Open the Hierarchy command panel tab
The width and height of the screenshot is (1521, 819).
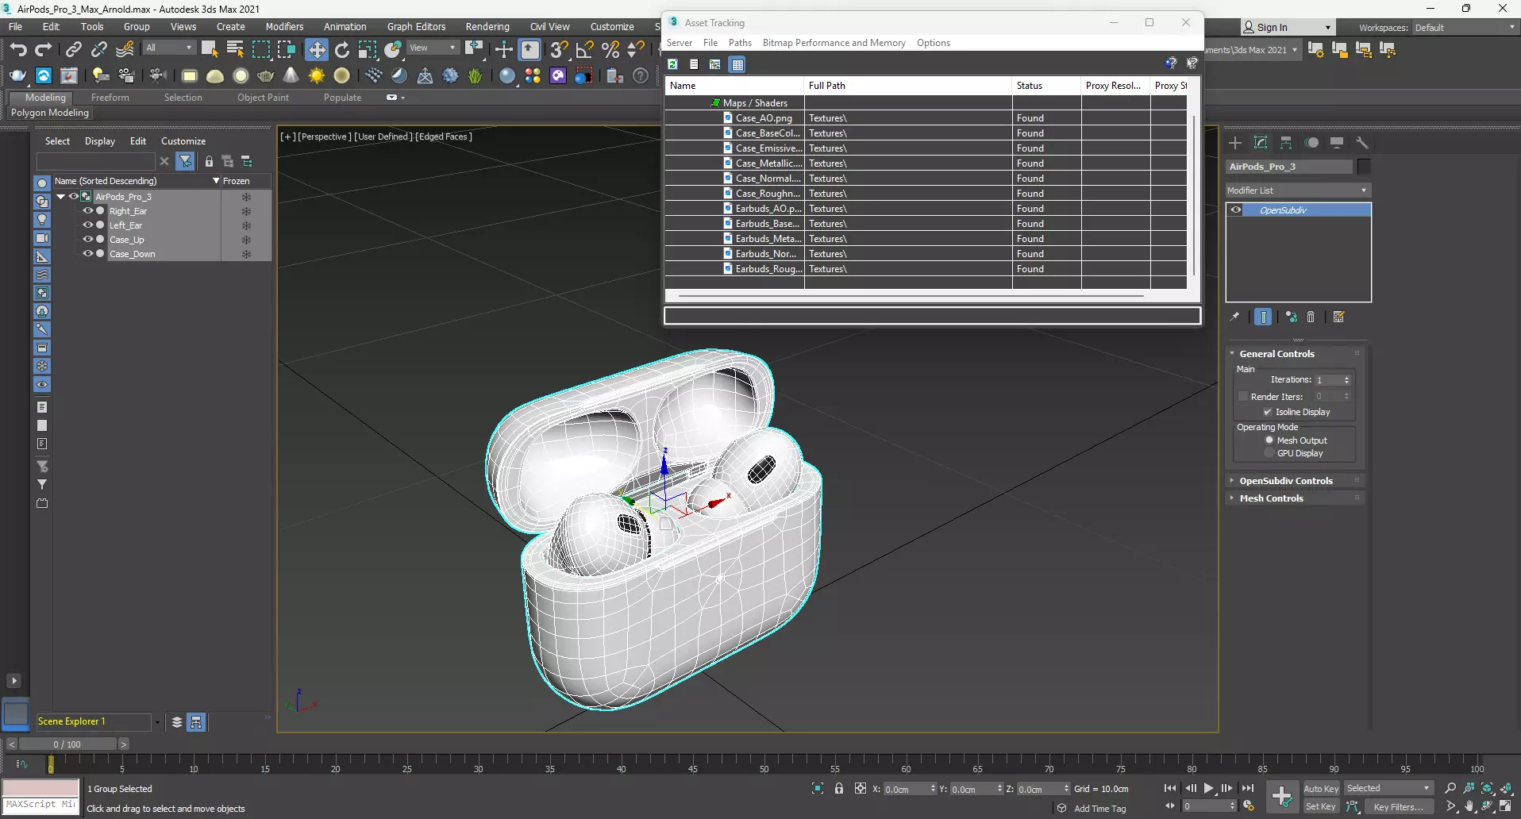coord(1286,143)
